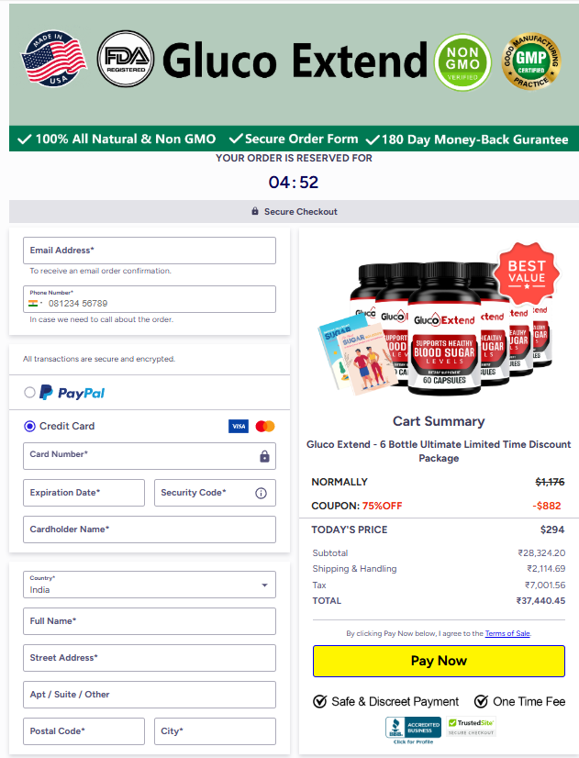Viewport: 579px width, 758px height.
Task: Click the TrustedSite secure checkout badge
Action: pyautogui.click(x=471, y=727)
